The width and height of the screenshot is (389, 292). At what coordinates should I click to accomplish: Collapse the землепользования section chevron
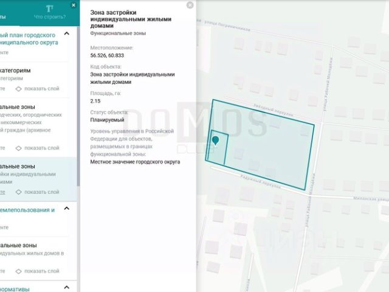[67, 208]
